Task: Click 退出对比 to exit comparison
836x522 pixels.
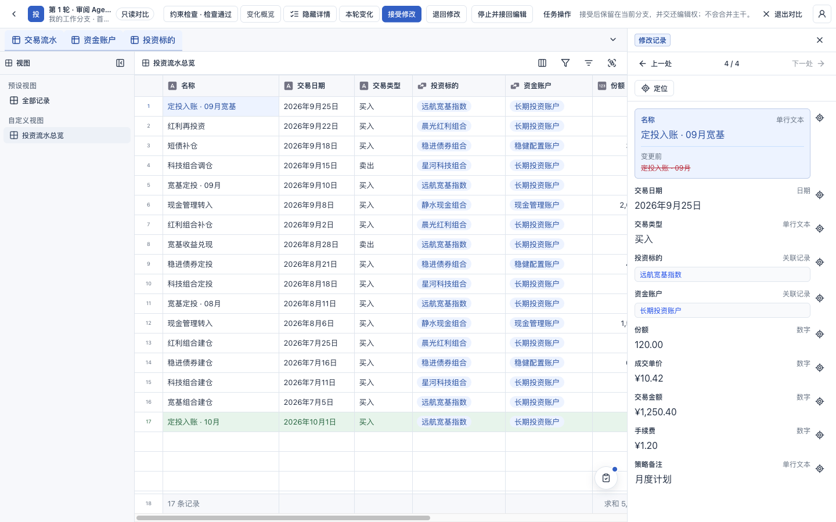Action: [783, 14]
